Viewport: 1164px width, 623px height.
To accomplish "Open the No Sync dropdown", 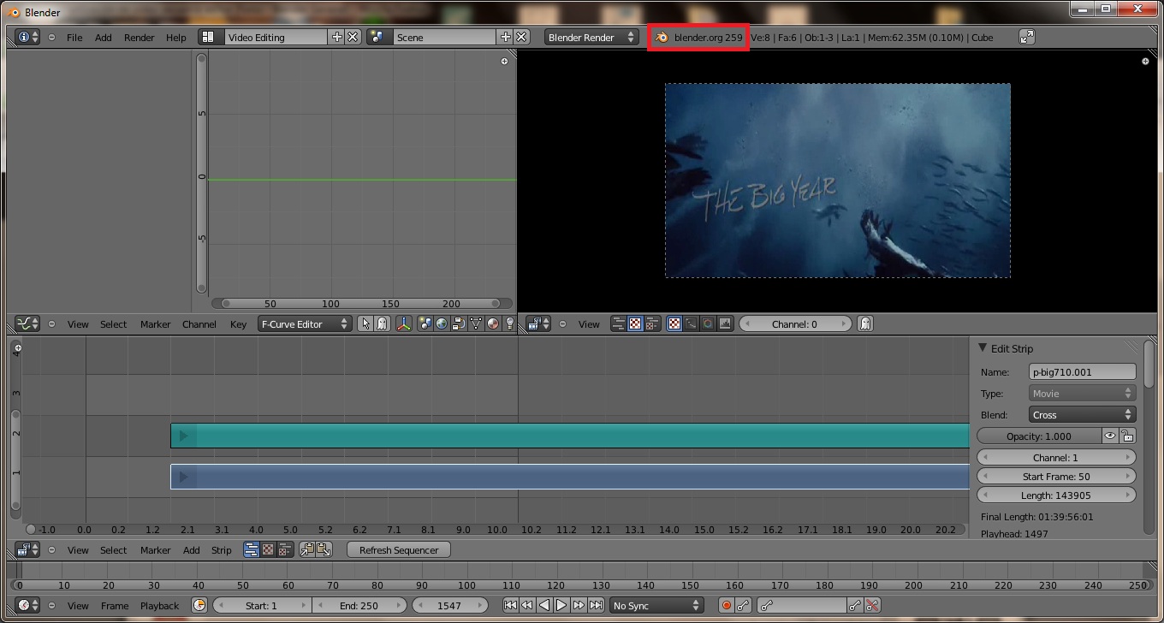I will [656, 605].
